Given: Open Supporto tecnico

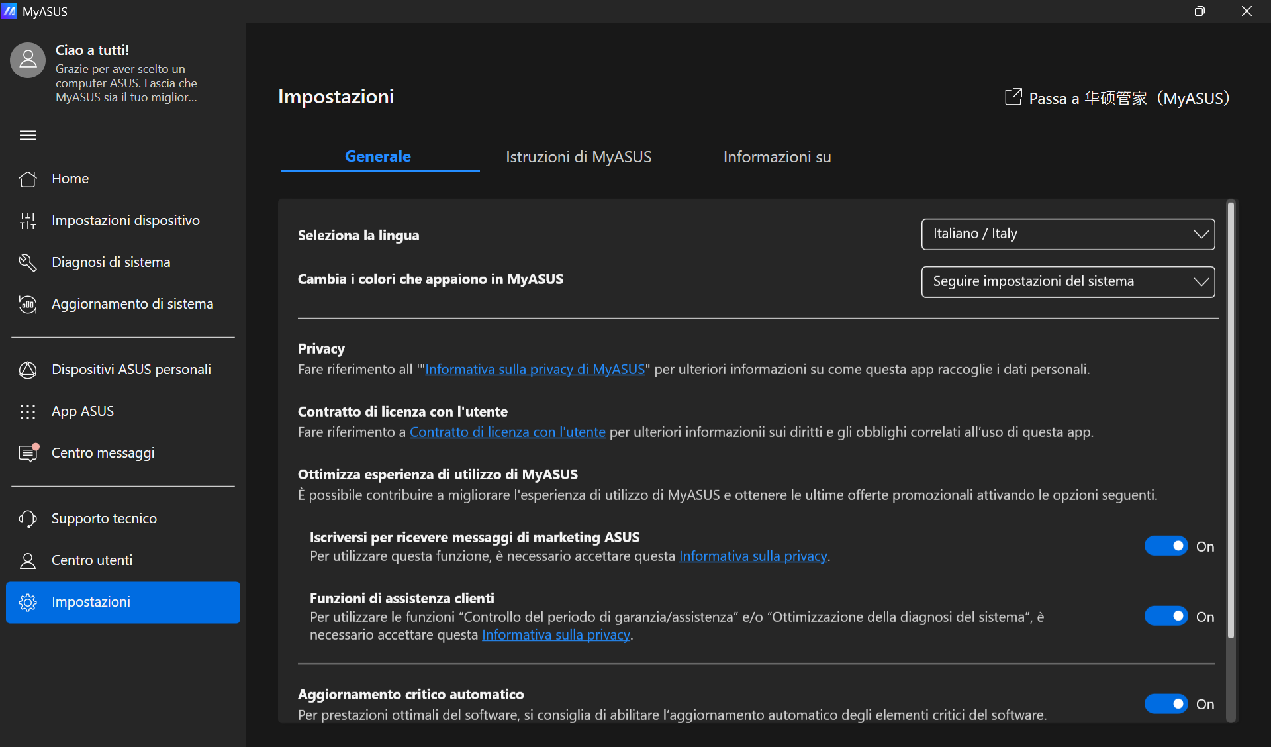Looking at the screenshot, I should pyautogui.click(x=123, y=519).
